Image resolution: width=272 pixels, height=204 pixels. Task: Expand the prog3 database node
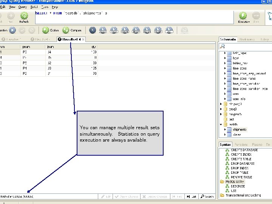pos(221,109)
